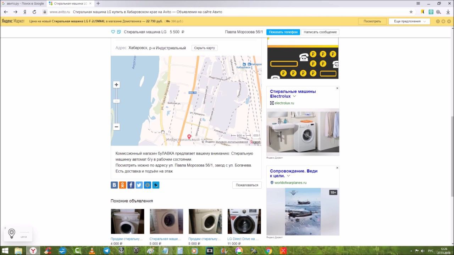The height and width of the screenshot is (255, 454).
Task: Zoom in on the map
Action: coord(116,85)
